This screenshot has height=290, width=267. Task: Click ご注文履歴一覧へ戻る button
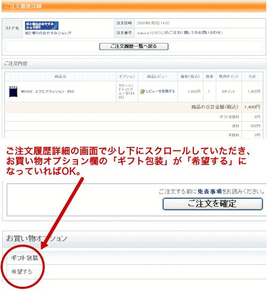[133, 46]
